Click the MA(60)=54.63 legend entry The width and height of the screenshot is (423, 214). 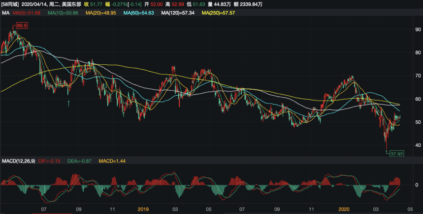(138, 12)
